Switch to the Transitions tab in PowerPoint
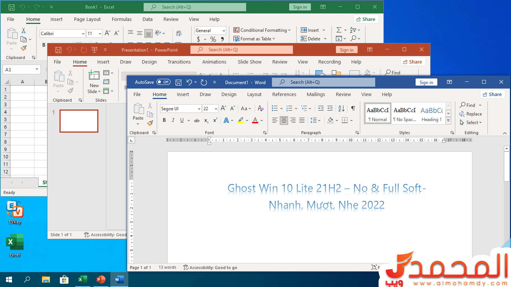The width and height of the screenshot is (511, 287). (x=179, y=62)
